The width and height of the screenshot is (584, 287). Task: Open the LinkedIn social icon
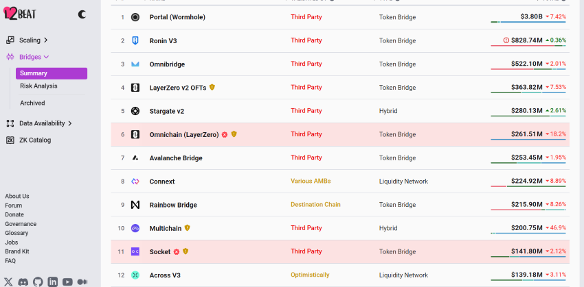click(x=52, y=282)
